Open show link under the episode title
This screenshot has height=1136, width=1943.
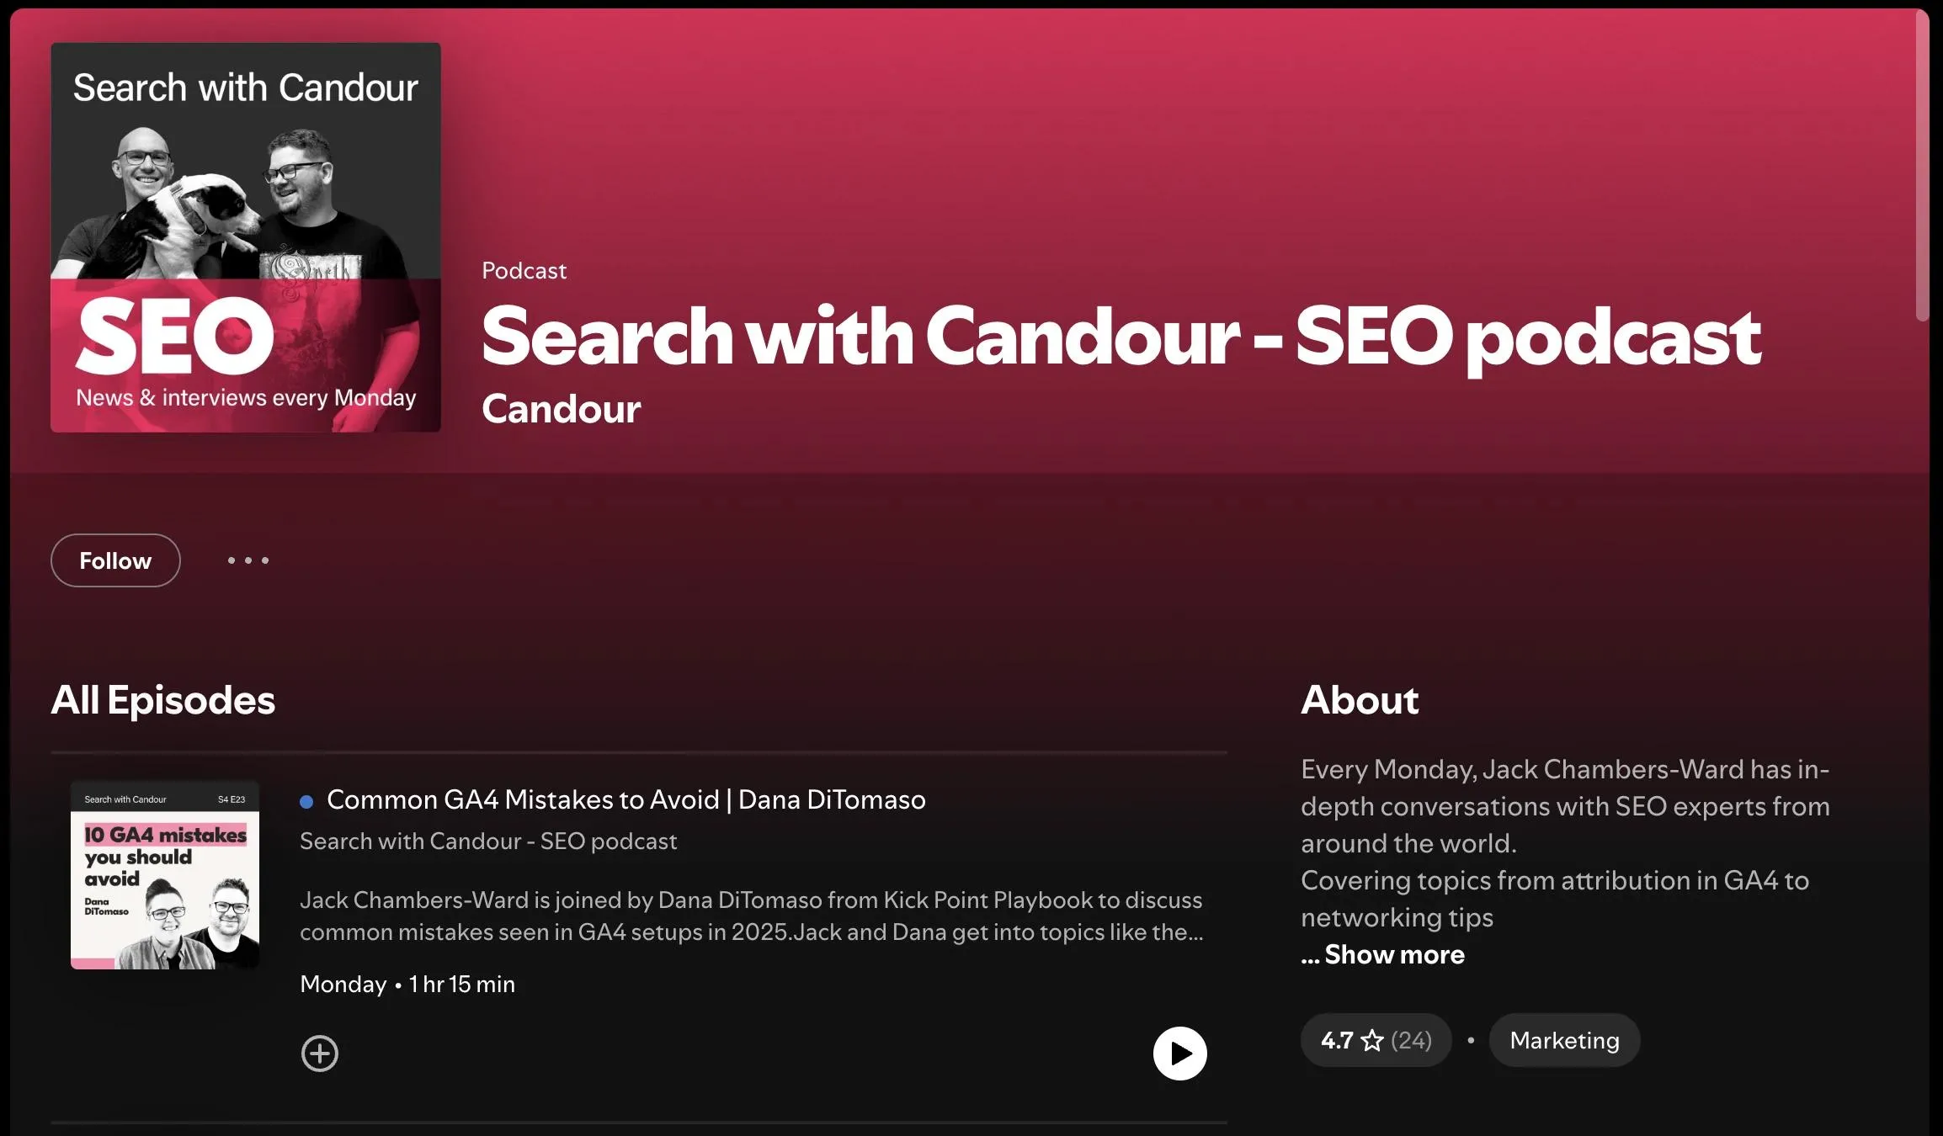488,841
